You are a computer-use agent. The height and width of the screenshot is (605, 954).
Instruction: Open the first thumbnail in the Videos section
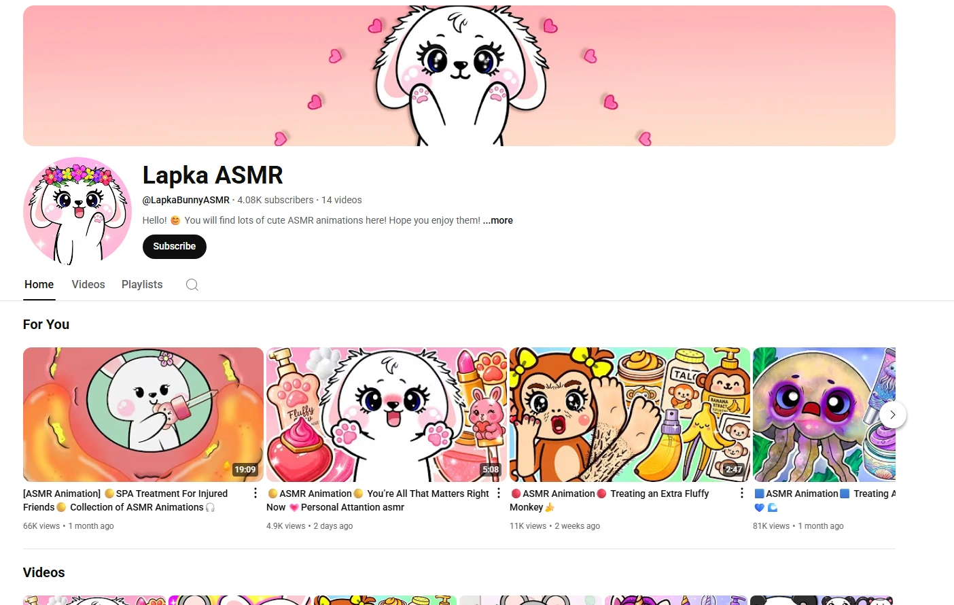coord(94,600)
